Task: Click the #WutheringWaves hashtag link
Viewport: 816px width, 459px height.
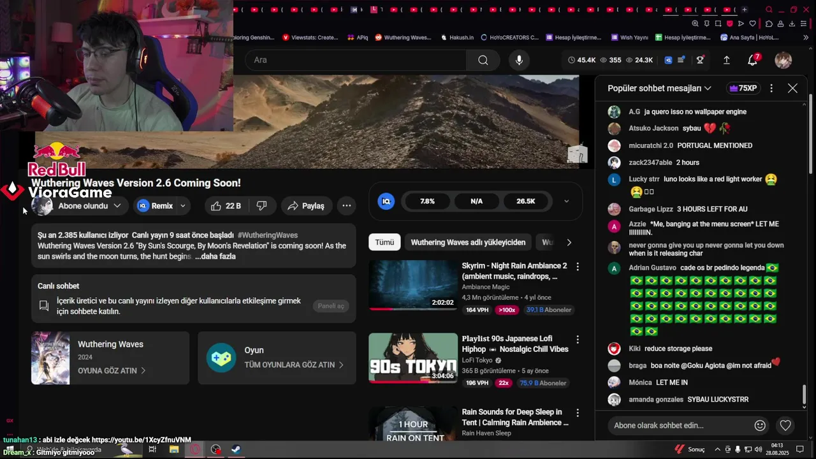Action: pyautogui.click(x=268, y=235)
